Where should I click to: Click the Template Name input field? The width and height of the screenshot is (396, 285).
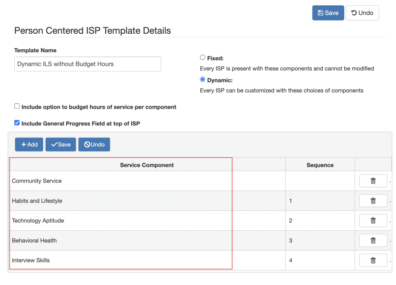coord(87,64)
